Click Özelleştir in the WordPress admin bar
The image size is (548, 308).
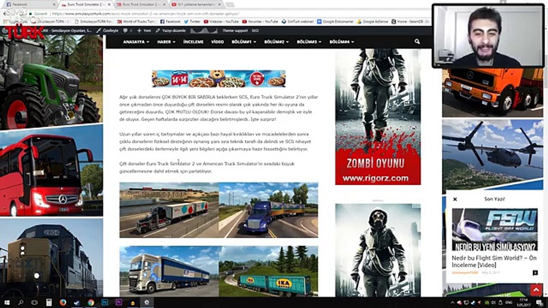click(107, 31)
